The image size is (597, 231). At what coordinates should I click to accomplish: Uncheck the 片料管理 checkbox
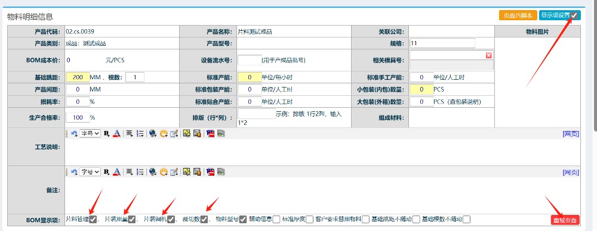[x=93, y=219]
